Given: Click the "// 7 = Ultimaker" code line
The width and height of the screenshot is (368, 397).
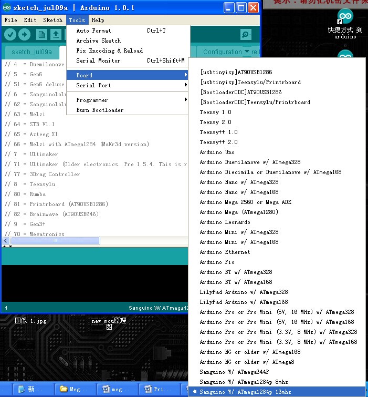Looking at the screenshot, I should [31, 154].
